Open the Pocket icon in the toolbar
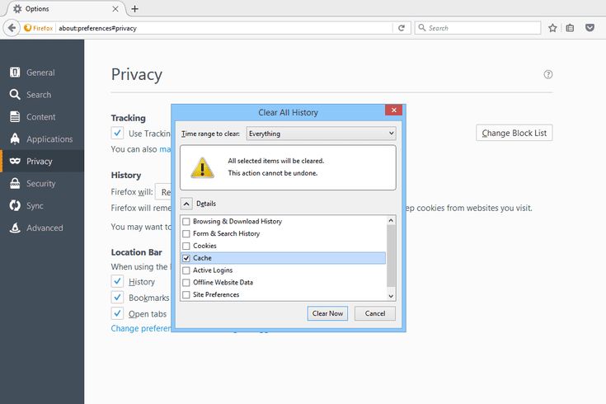 (x=590, y=28)
